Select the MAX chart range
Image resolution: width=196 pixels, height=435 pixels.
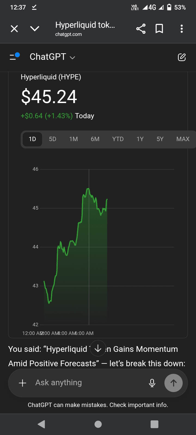coord(183,139)
